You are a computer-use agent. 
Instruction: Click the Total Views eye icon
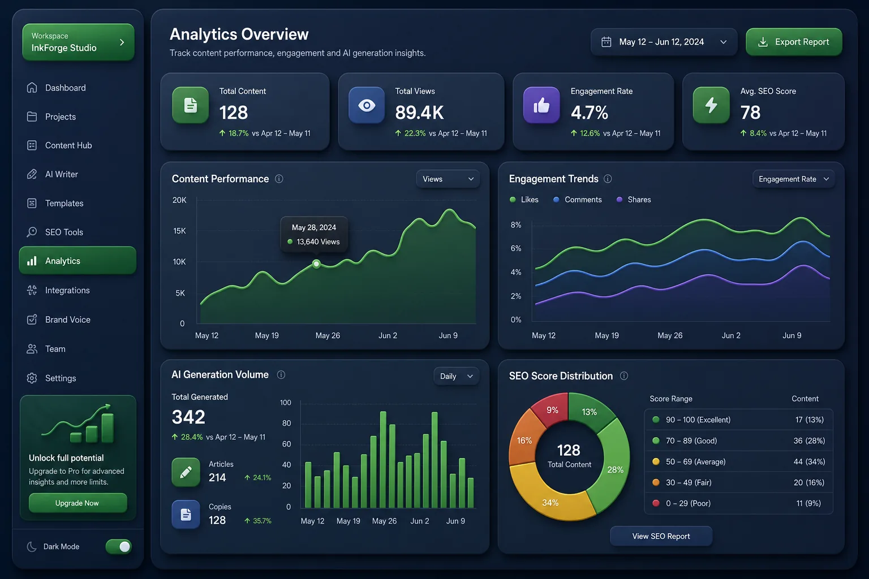[x=367, y=105]
